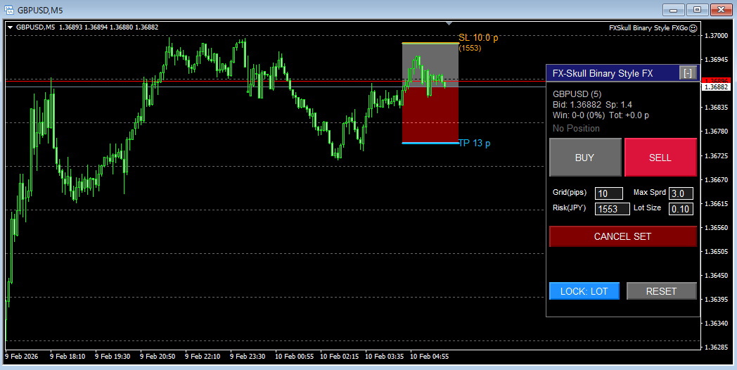Focus the Max Sprd input field
737x370 pixels.
pos(680,193)
